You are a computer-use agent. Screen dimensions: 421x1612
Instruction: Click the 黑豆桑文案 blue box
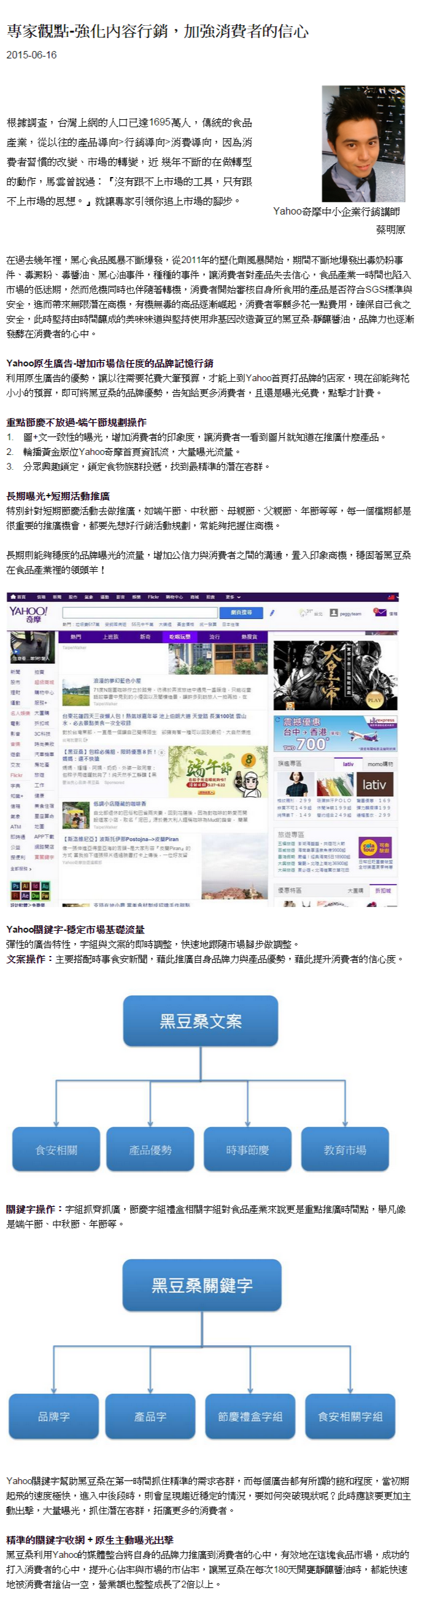[x=201, y=1021]
